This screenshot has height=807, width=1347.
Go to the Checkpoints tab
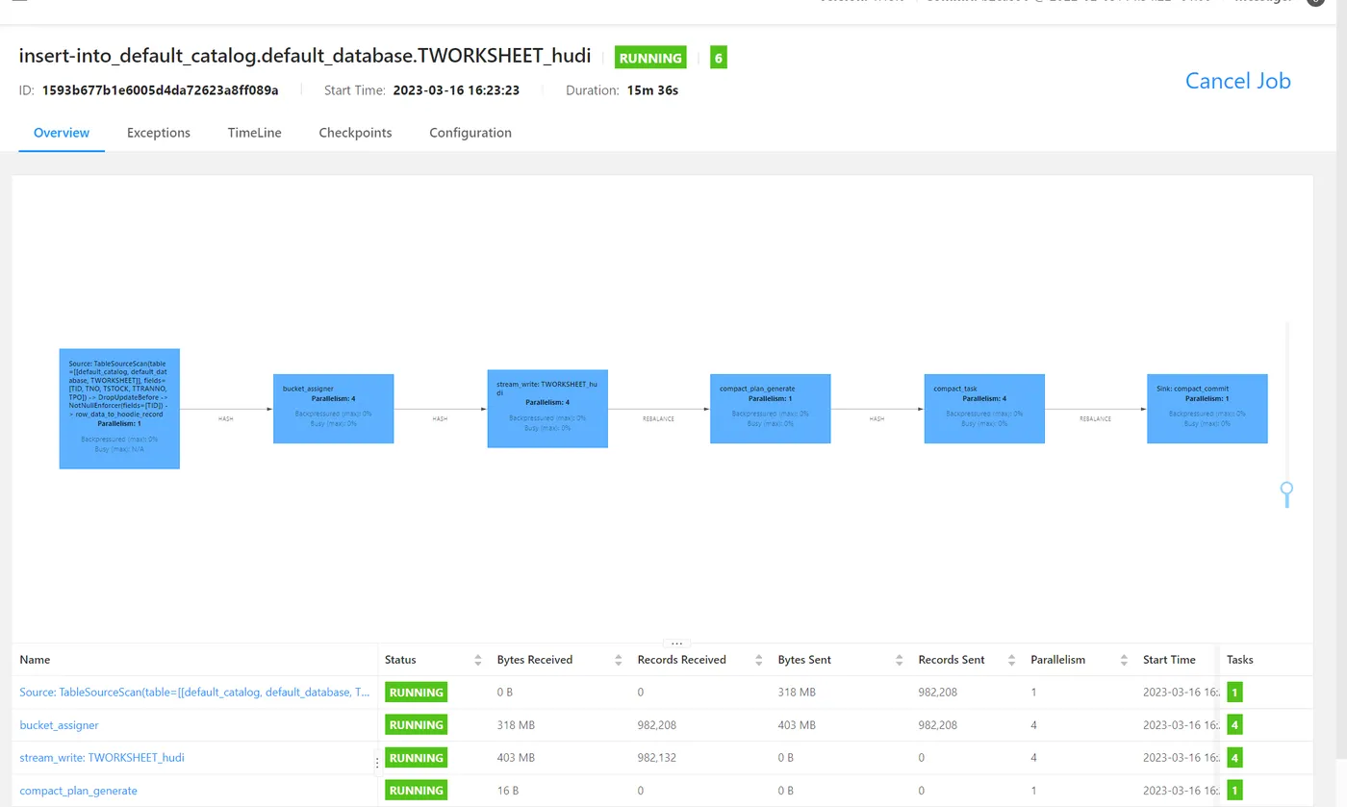[x=355, y=133]
